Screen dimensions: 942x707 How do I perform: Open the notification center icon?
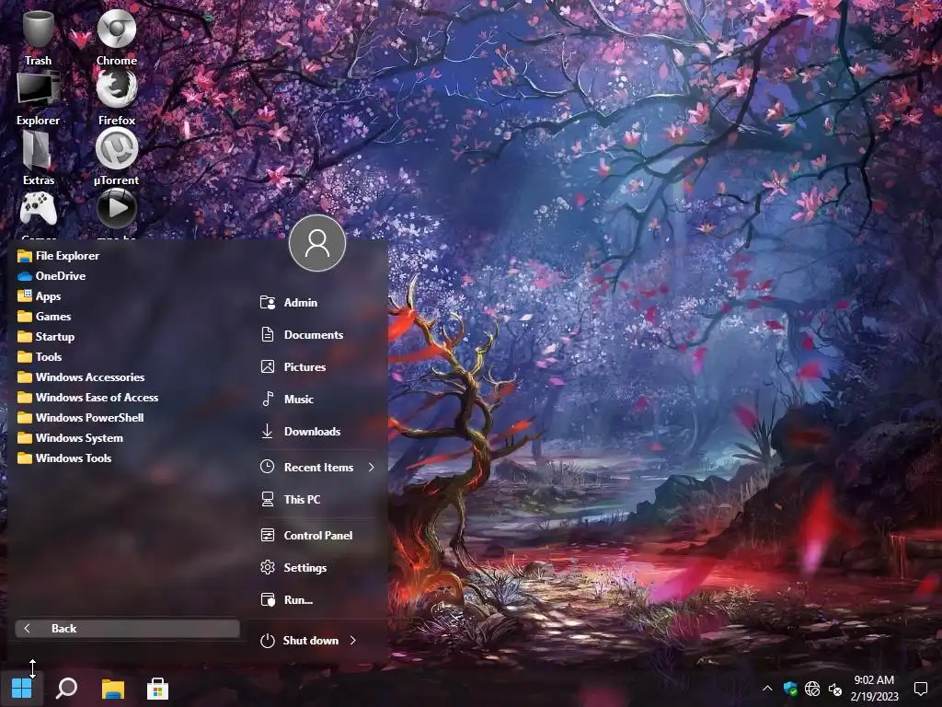click(920, 689)
